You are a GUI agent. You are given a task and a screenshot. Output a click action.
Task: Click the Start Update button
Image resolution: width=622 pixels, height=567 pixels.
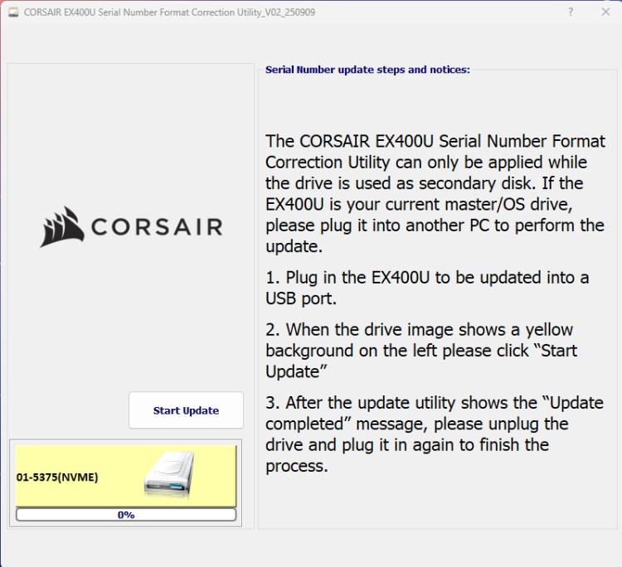pos(186,410)
